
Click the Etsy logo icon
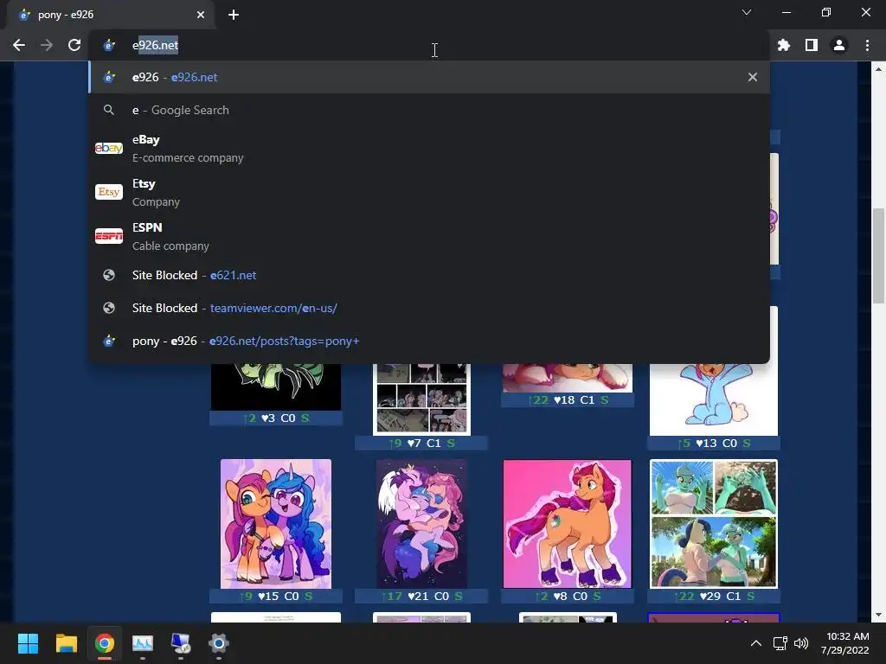coord(108,192)
